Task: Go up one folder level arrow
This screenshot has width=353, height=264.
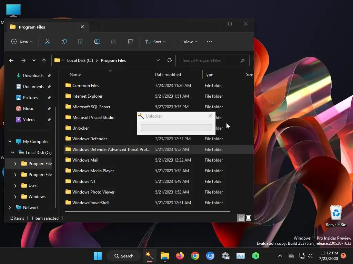Action: coord(44,60)
